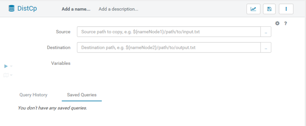
Task: Expand the dropdown arrow beside the play button
Action: coord(11,66)
